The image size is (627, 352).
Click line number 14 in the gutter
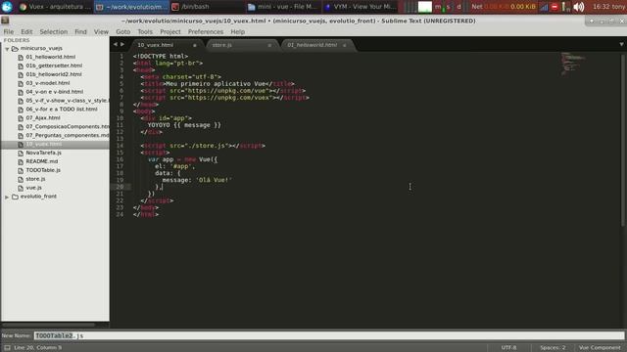point(120,146)
